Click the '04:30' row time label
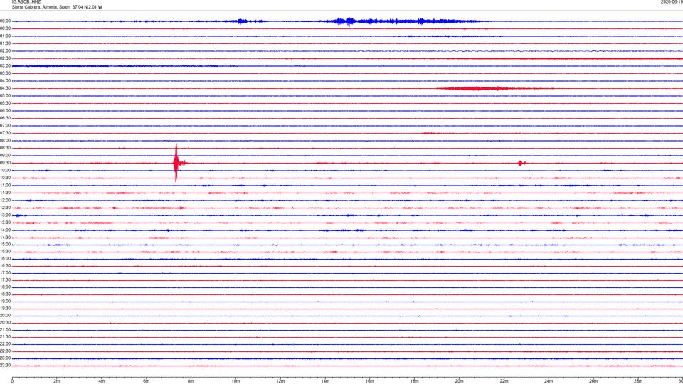This screenshot has height=384, width=683. 5,88
